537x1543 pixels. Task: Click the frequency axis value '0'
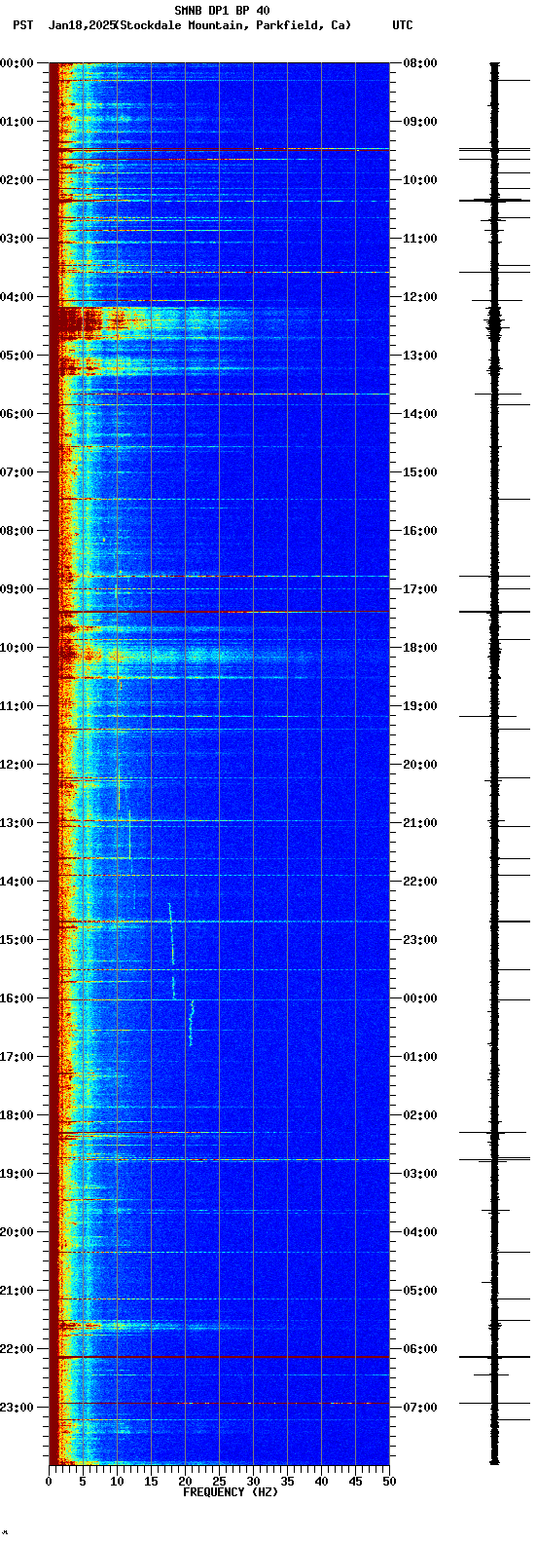tap(49, 1482)
